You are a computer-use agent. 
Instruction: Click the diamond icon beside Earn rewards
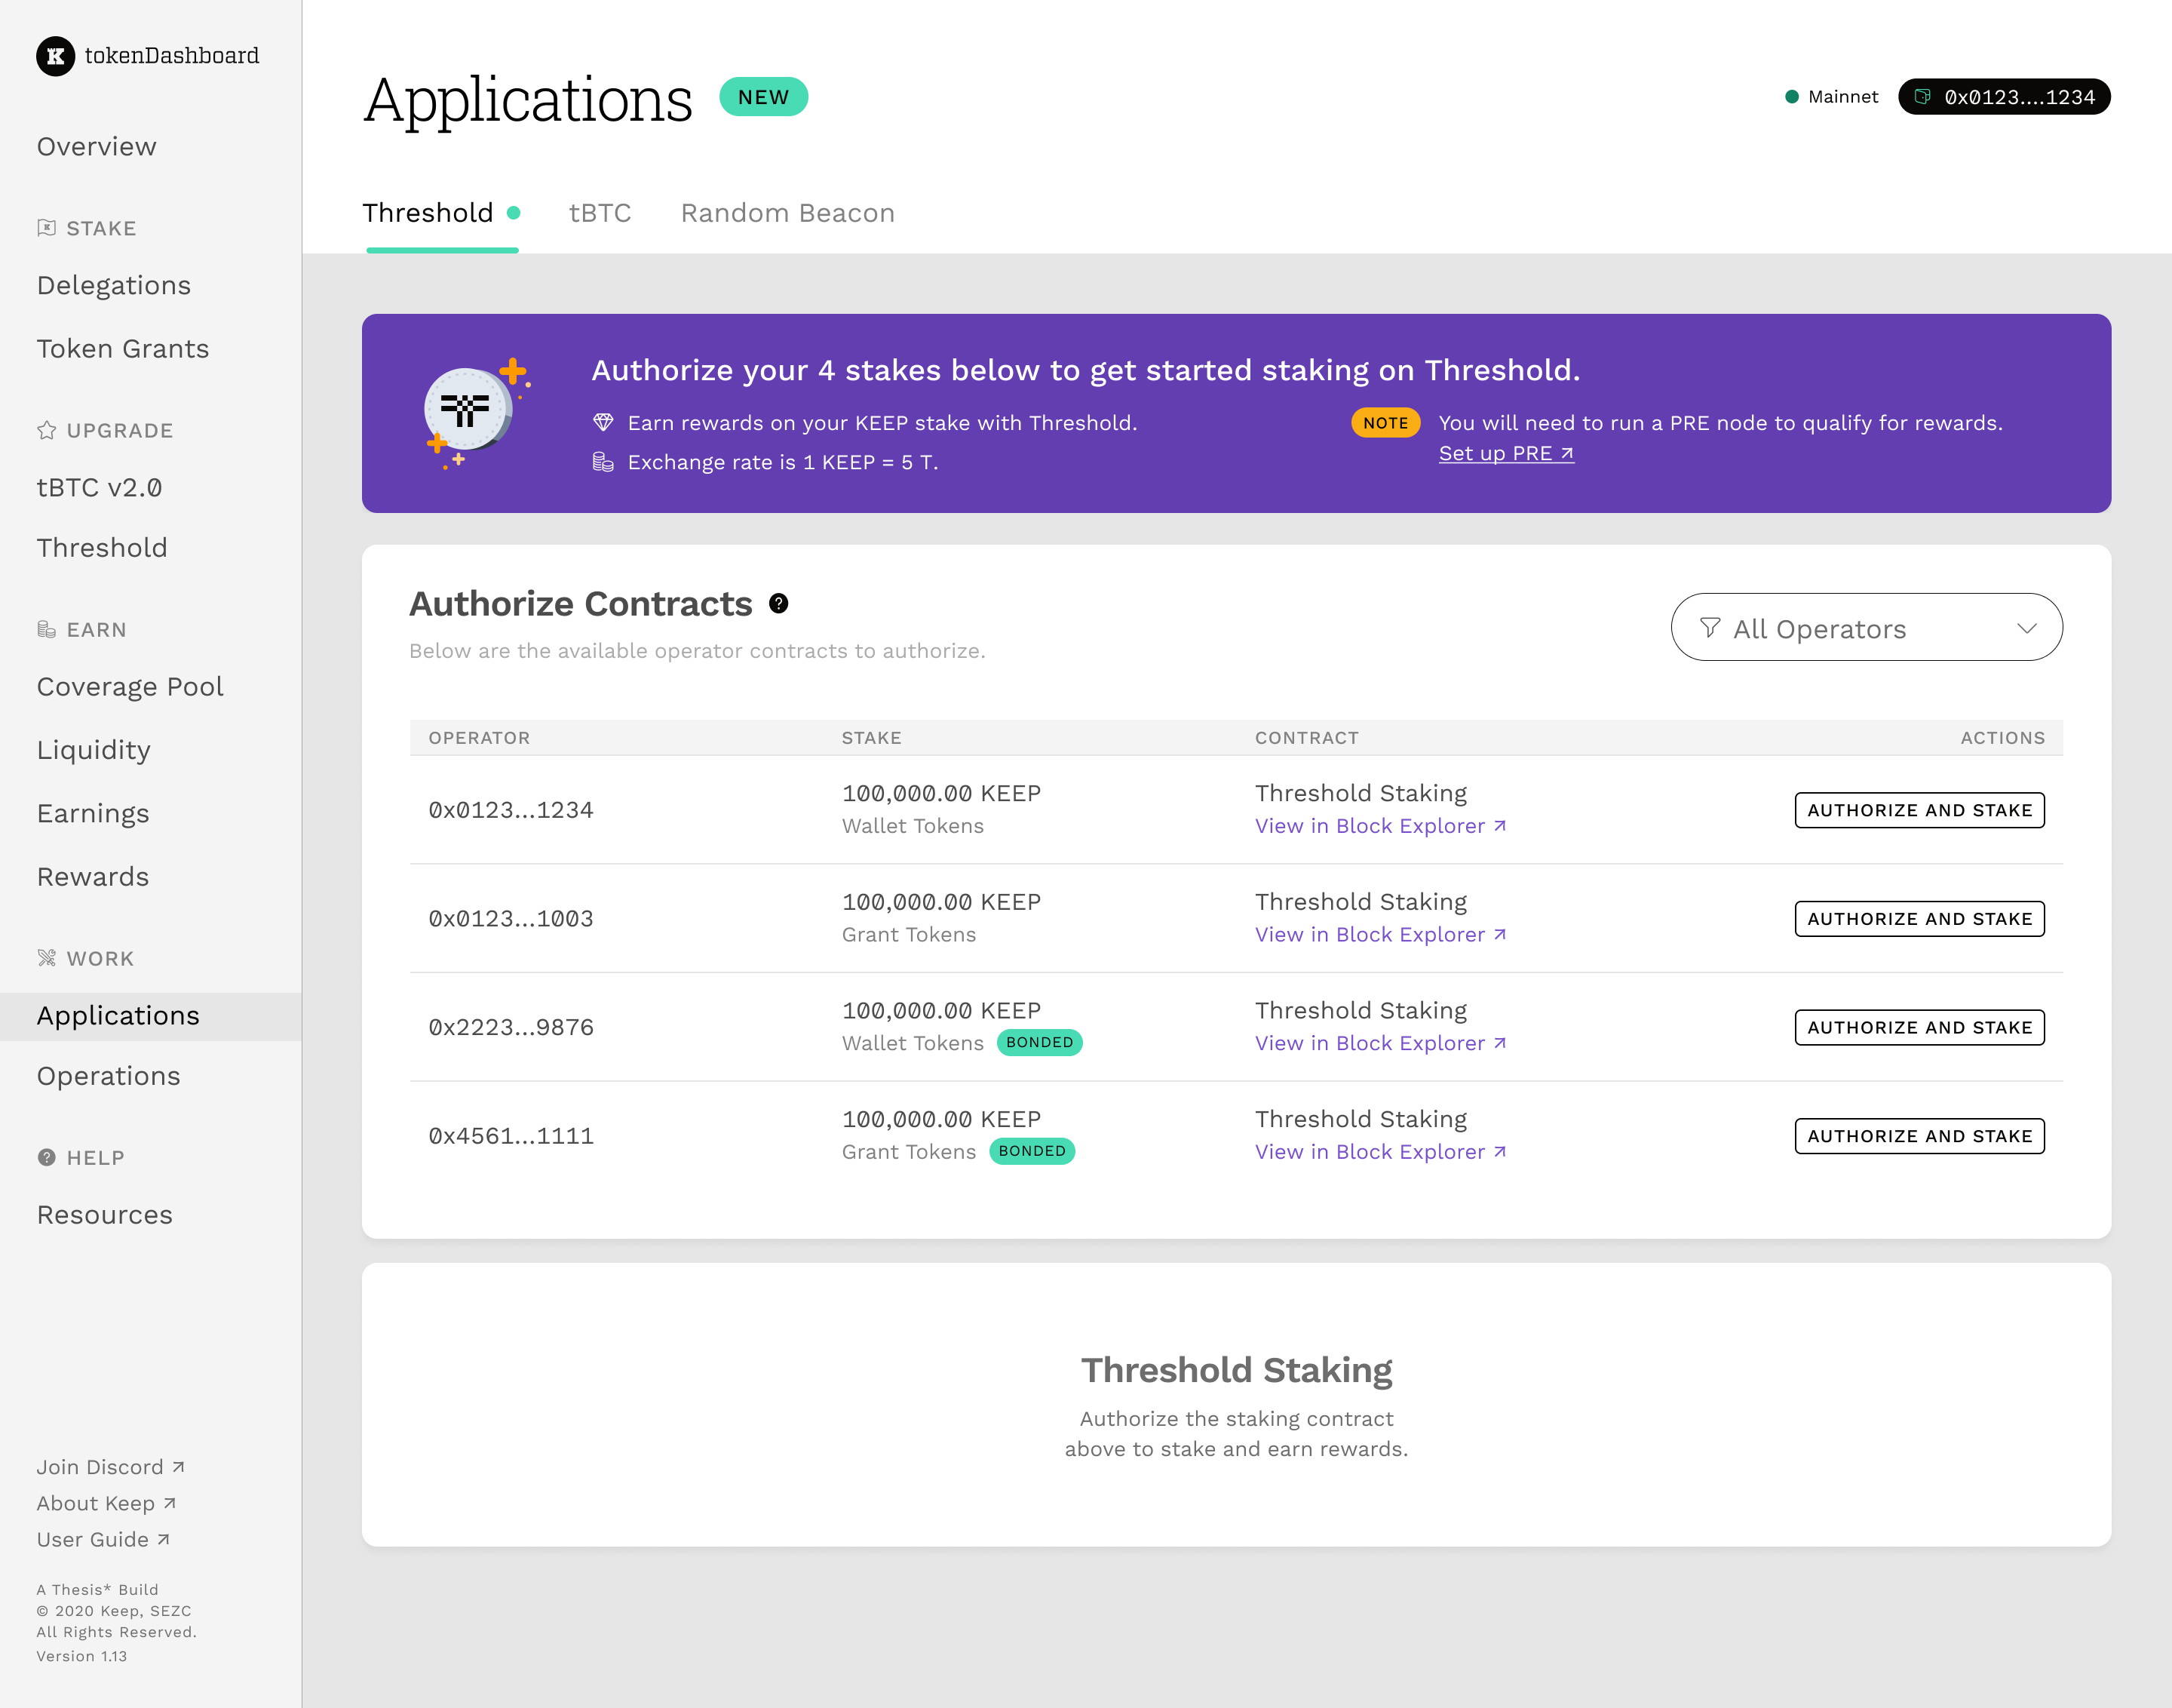pos(603,423)
